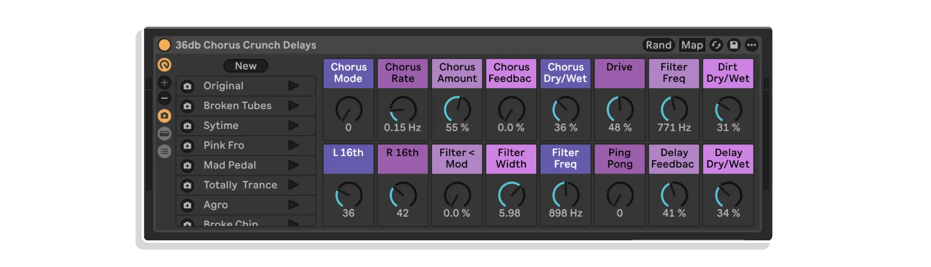This screenshot has width=931, height=267.
Task: Launch the Mad Pedal variation
Action: (293, 165)
